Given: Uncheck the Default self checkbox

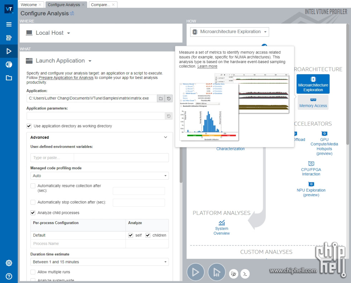Looking at the screenshot, I should click(130, 235).
